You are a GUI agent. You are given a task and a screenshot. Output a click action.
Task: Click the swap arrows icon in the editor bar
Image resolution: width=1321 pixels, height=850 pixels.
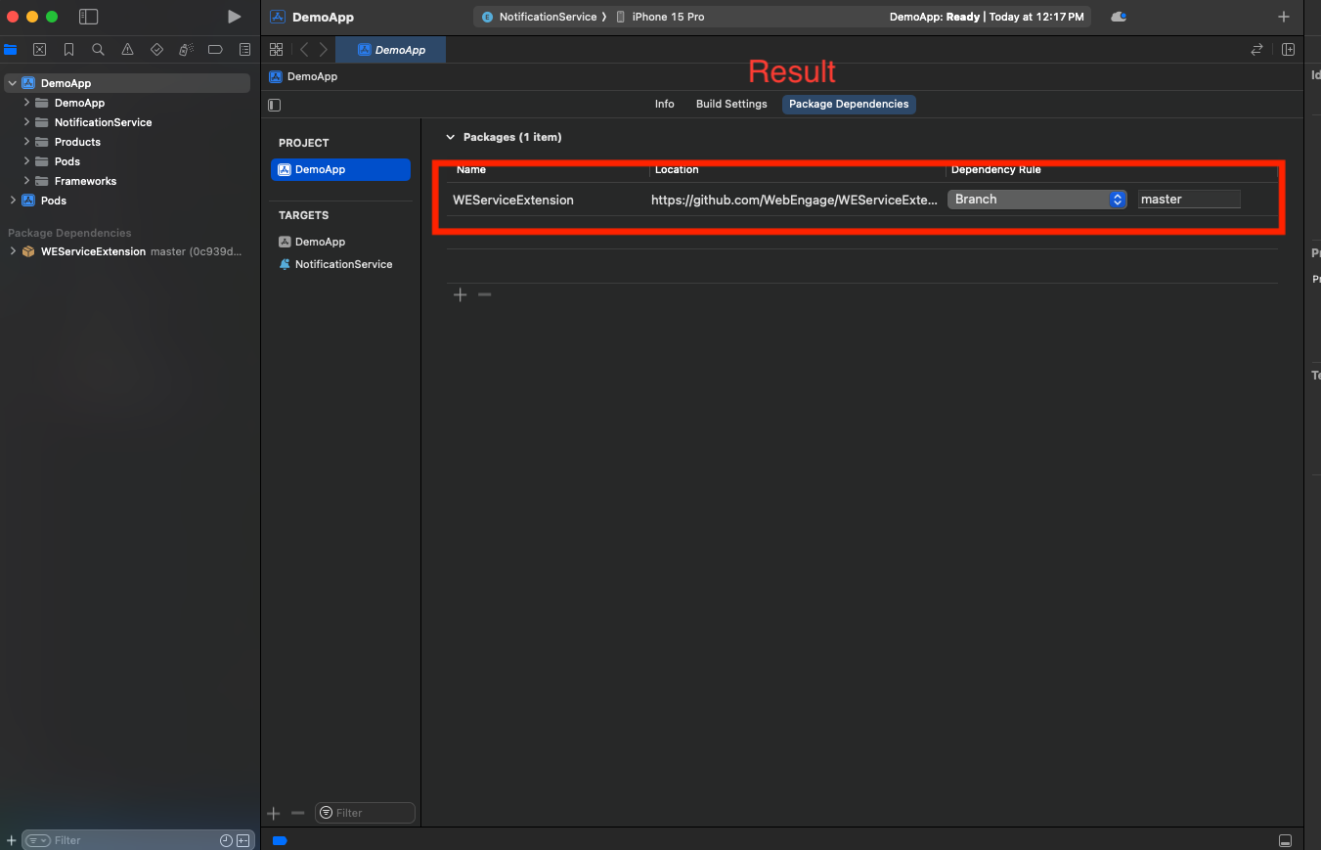[x=1257, y=49]
